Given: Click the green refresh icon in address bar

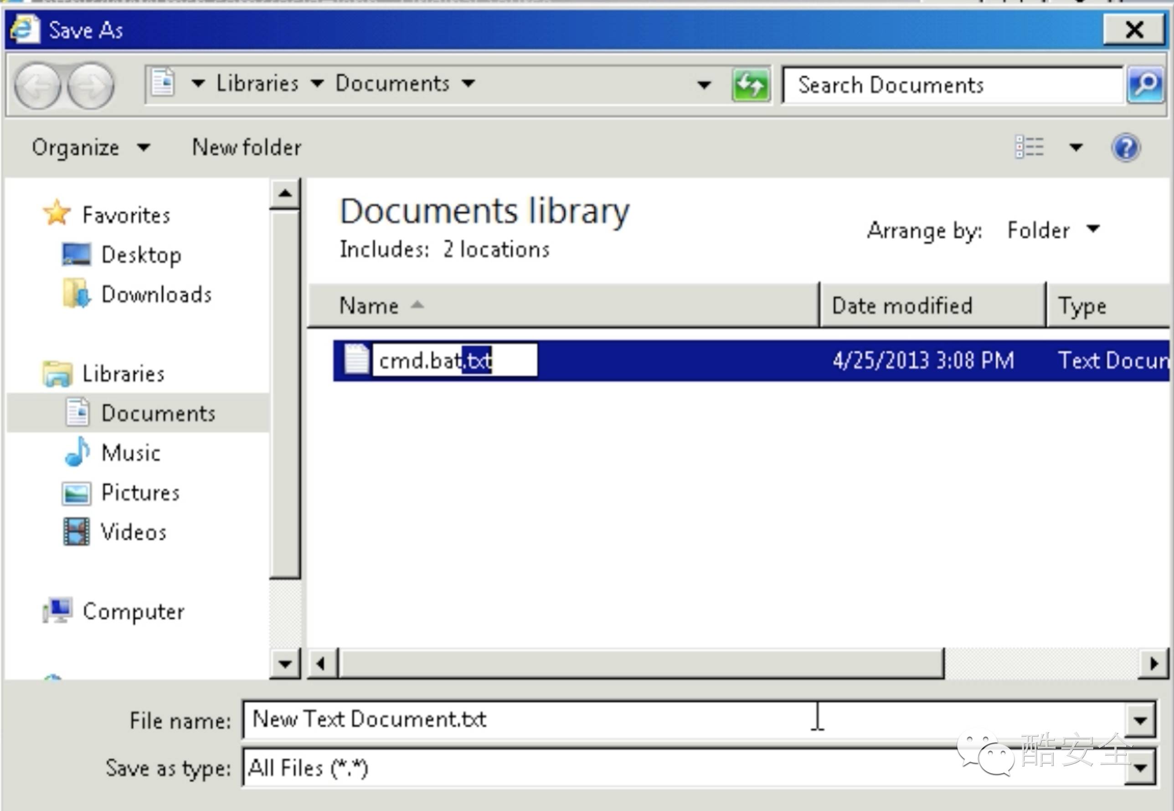Looking at the screenshot, I should pyautogui.click(x=751, y=85).
